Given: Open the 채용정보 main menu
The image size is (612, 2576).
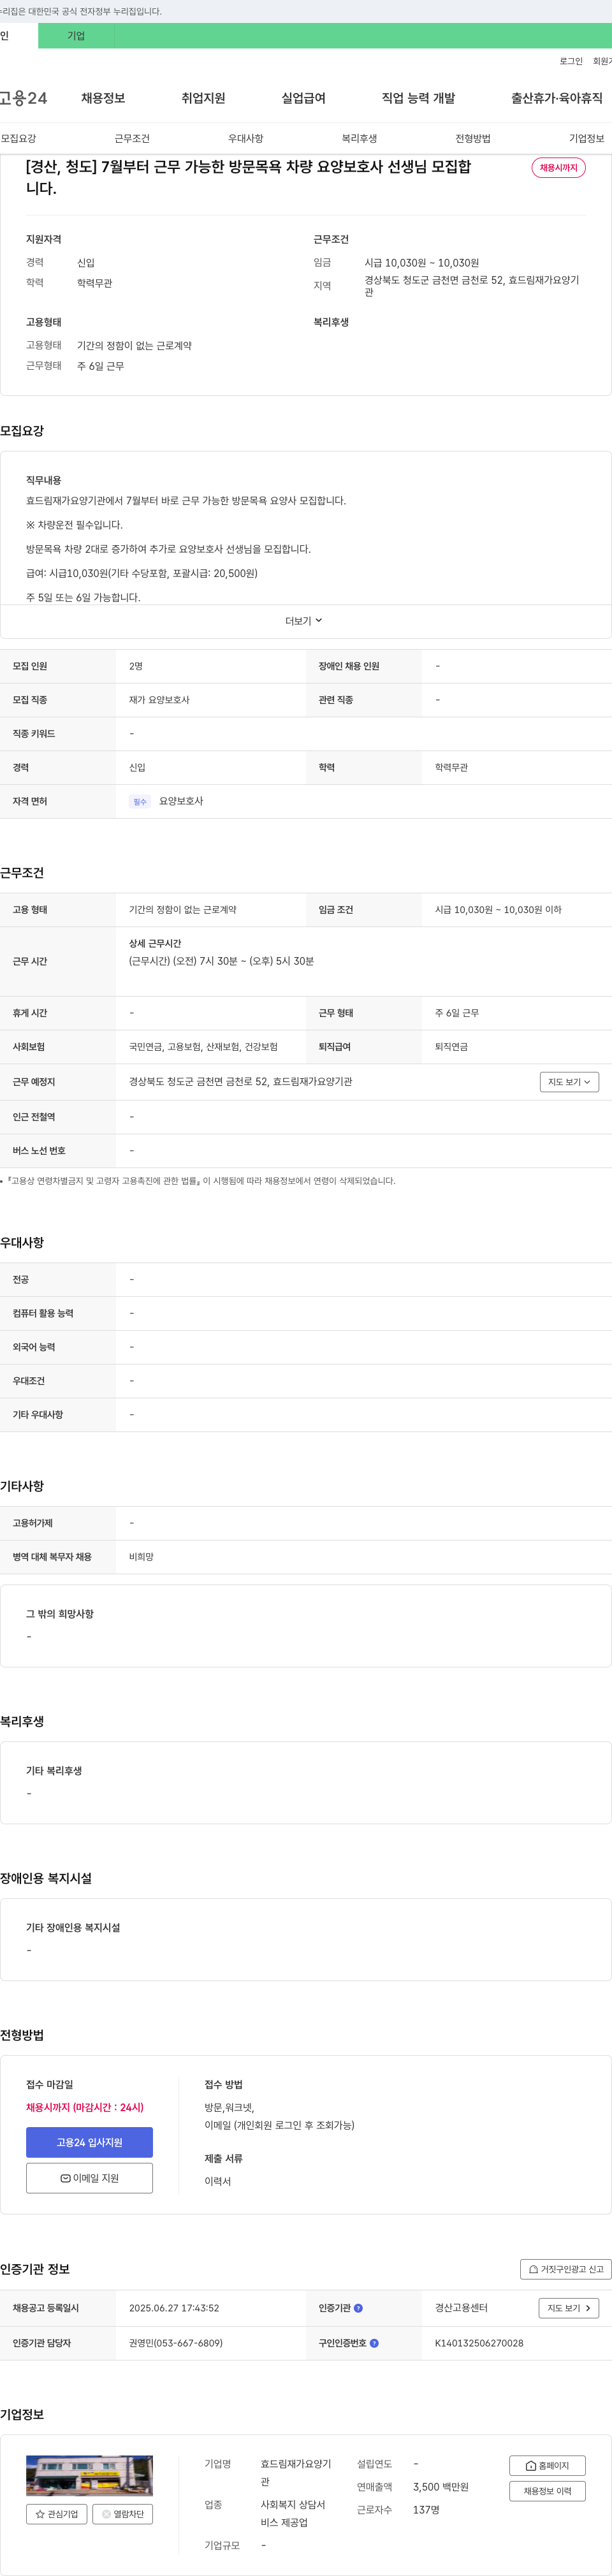Looking at the screenshot, I should tap(103, 98).
